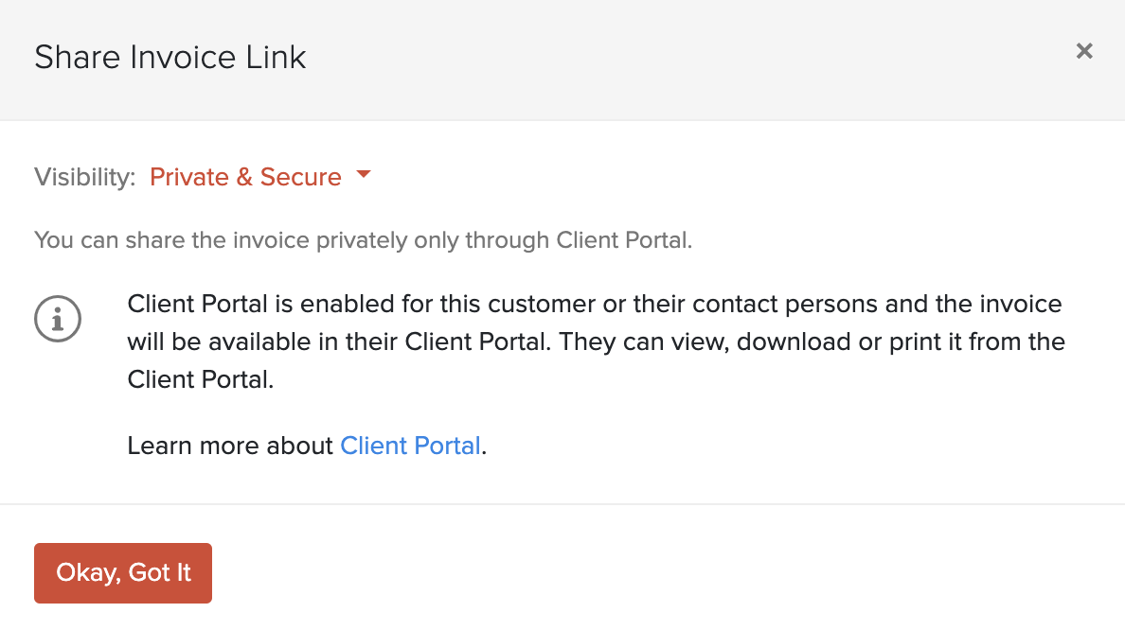Click the empty footer area beside Okay button
Screen dimensions: 1125x630
click(x=663, y=572)
